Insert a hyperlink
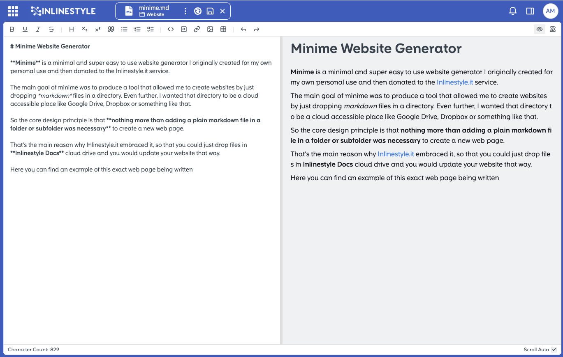Screen dimensions: 563x357 [x=197, y=29]
